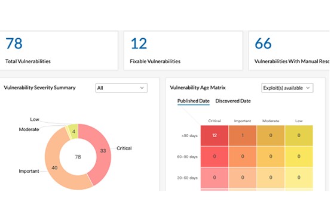Click the Critical segment showing 33 in donut
331x220 pixels.
pos(103,151)
